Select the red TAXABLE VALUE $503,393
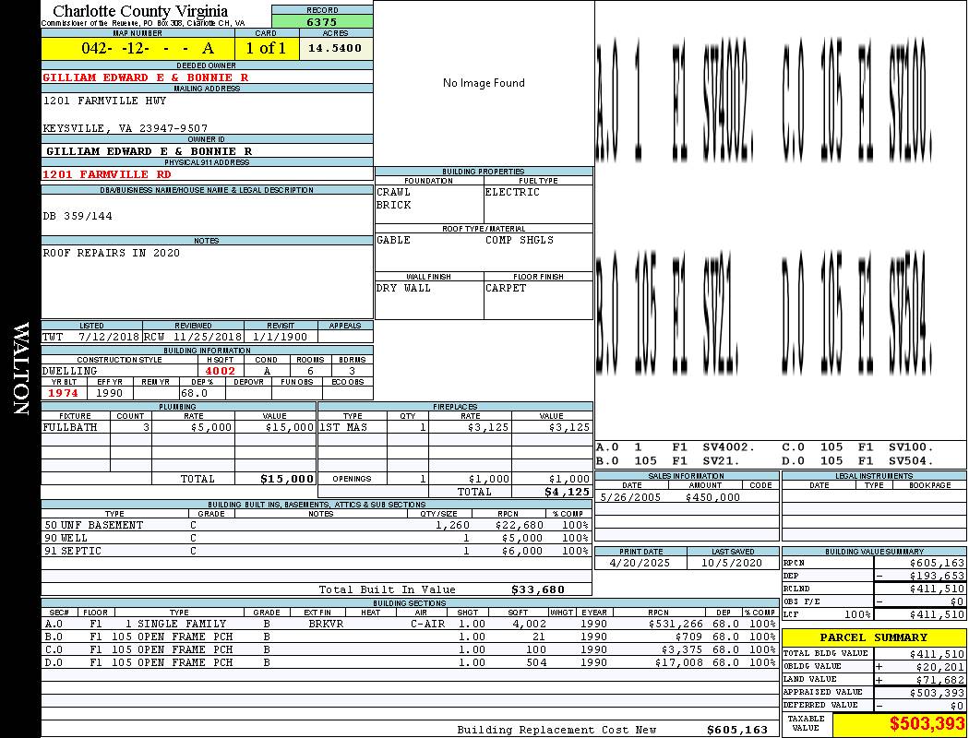 [x=927, y=723]
